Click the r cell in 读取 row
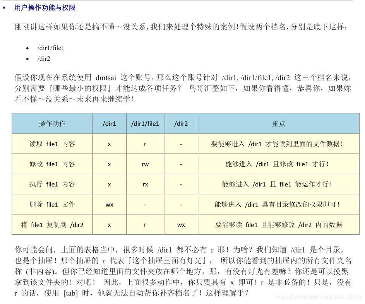 pyautogui.click(x=145, y=144)
